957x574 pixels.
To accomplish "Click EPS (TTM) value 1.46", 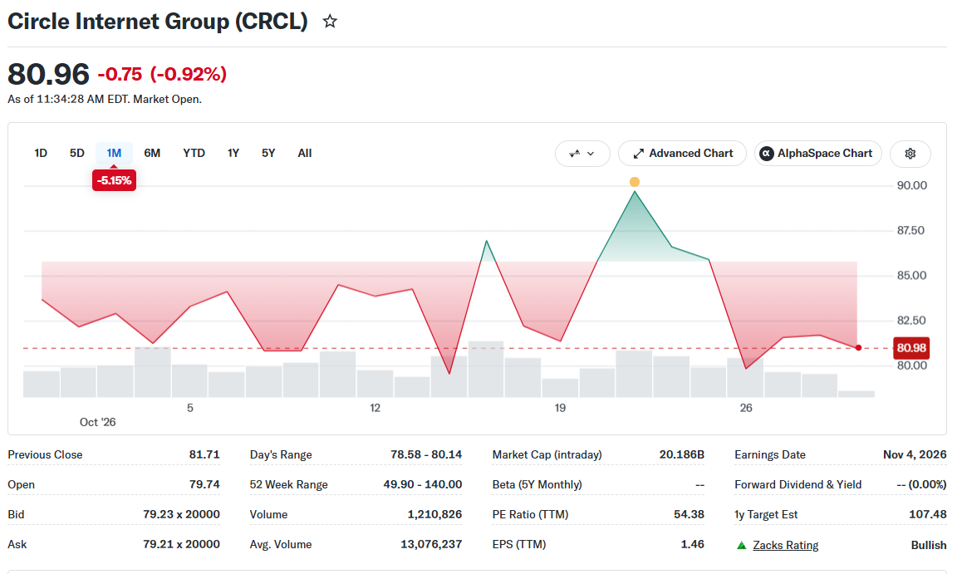I will [x=693, y=544].
